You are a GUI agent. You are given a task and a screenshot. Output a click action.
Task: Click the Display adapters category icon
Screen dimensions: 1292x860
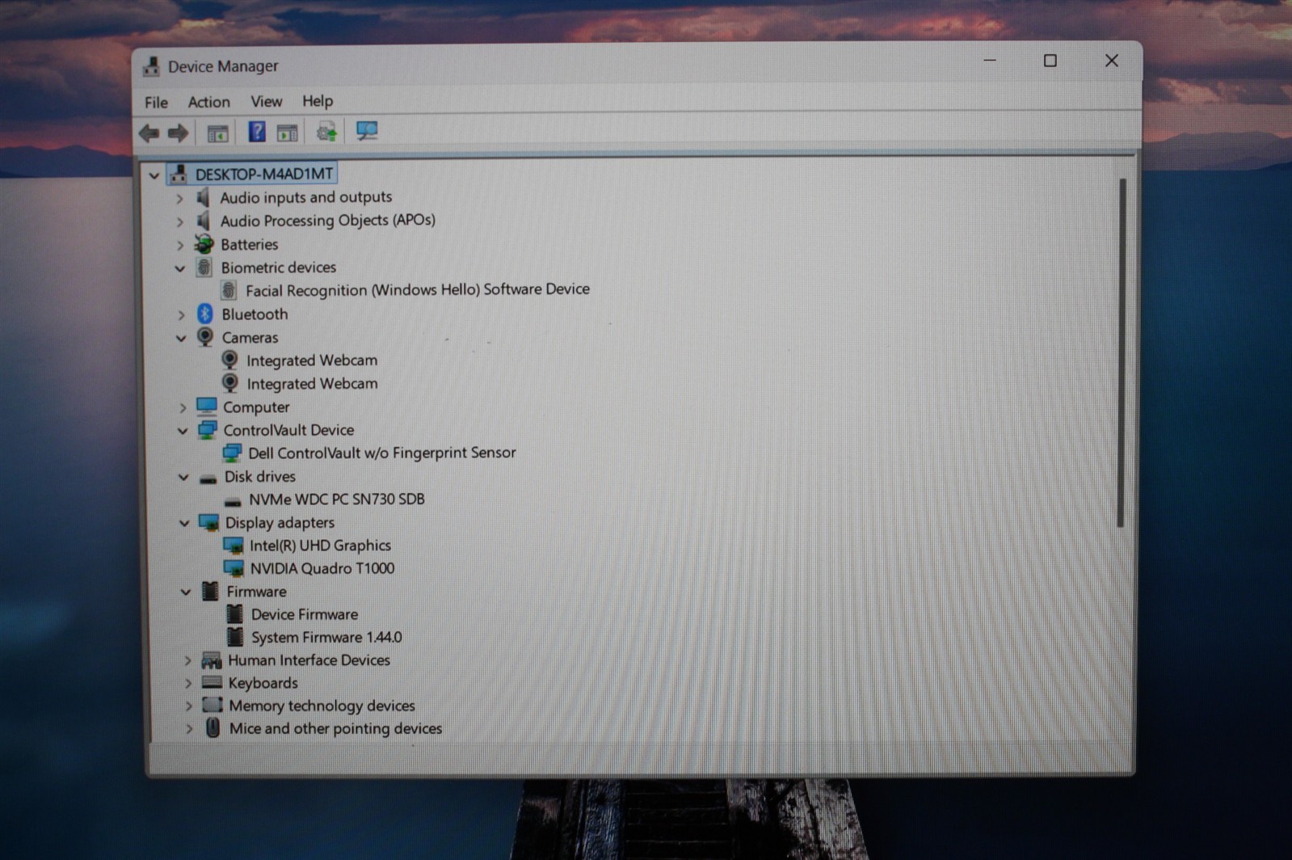click(x=208, y=523)
